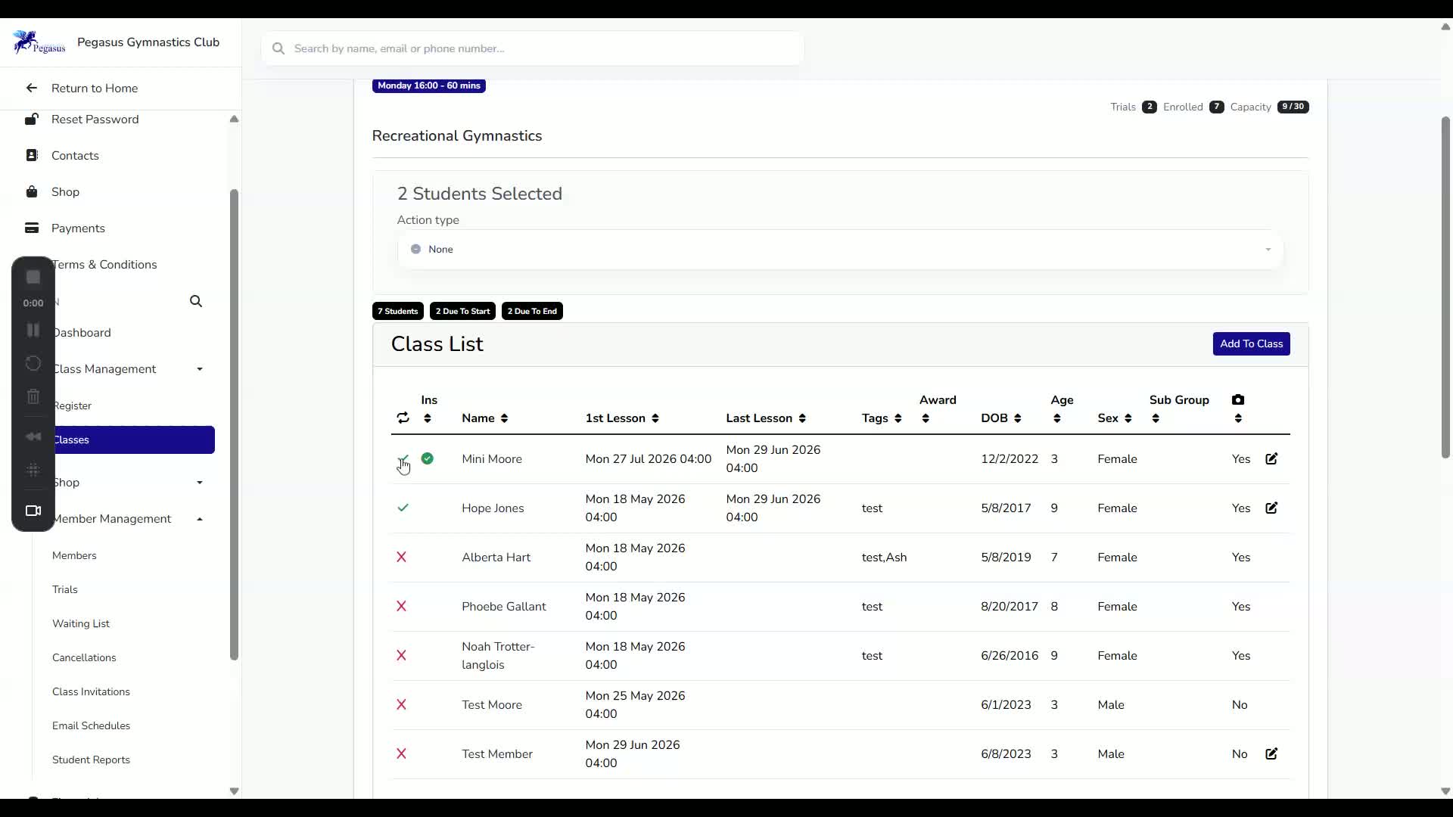Open edit icon on Test Member row

point(1271,753)
